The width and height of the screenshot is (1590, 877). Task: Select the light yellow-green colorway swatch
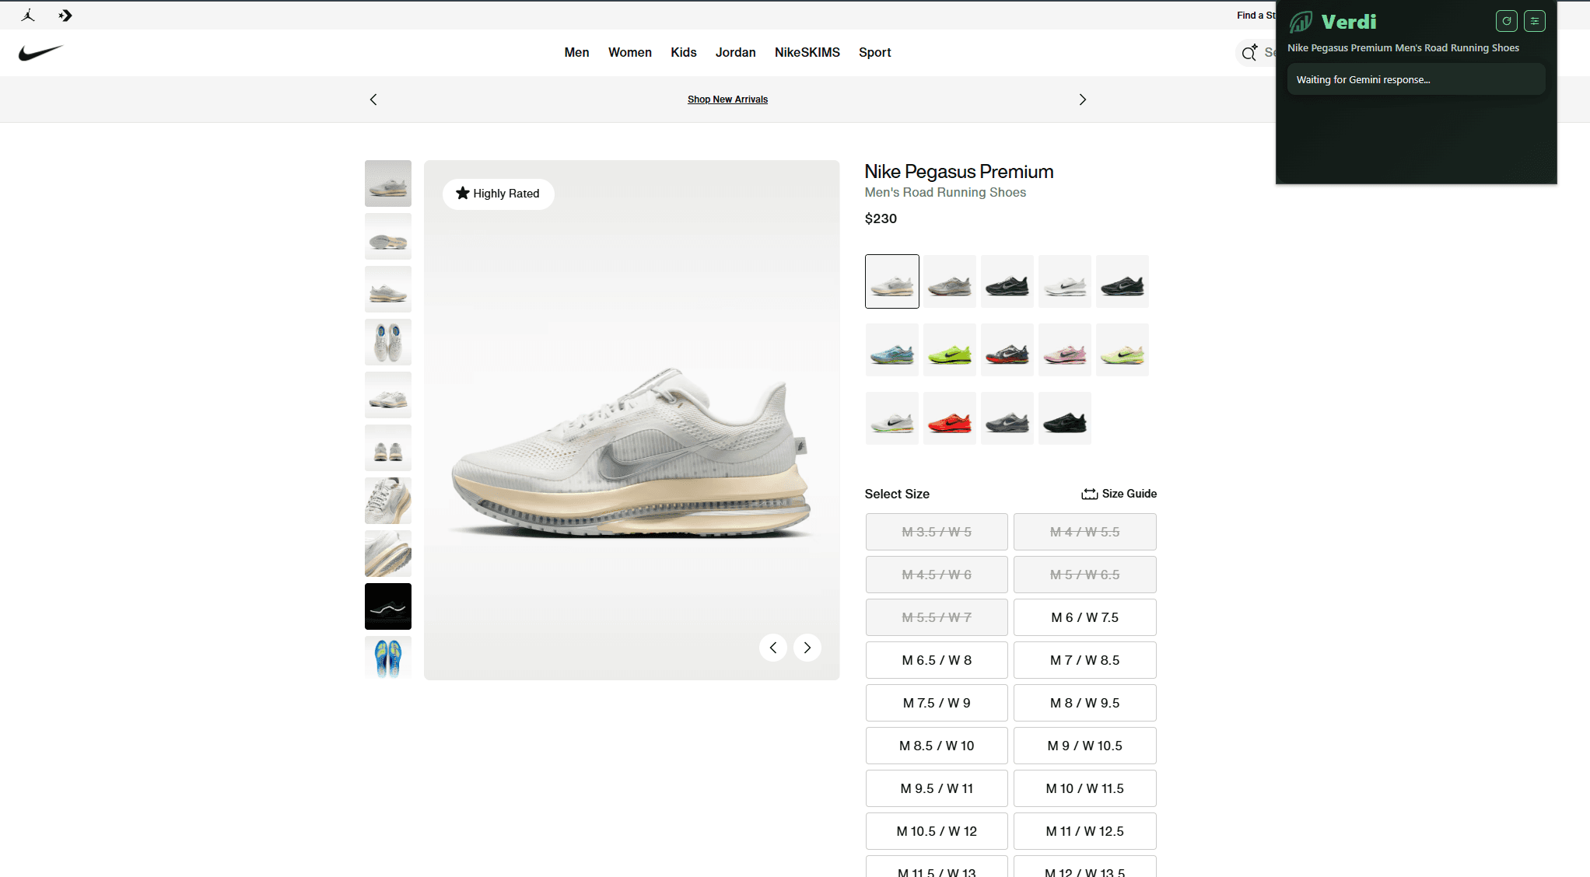(1122, 350)
